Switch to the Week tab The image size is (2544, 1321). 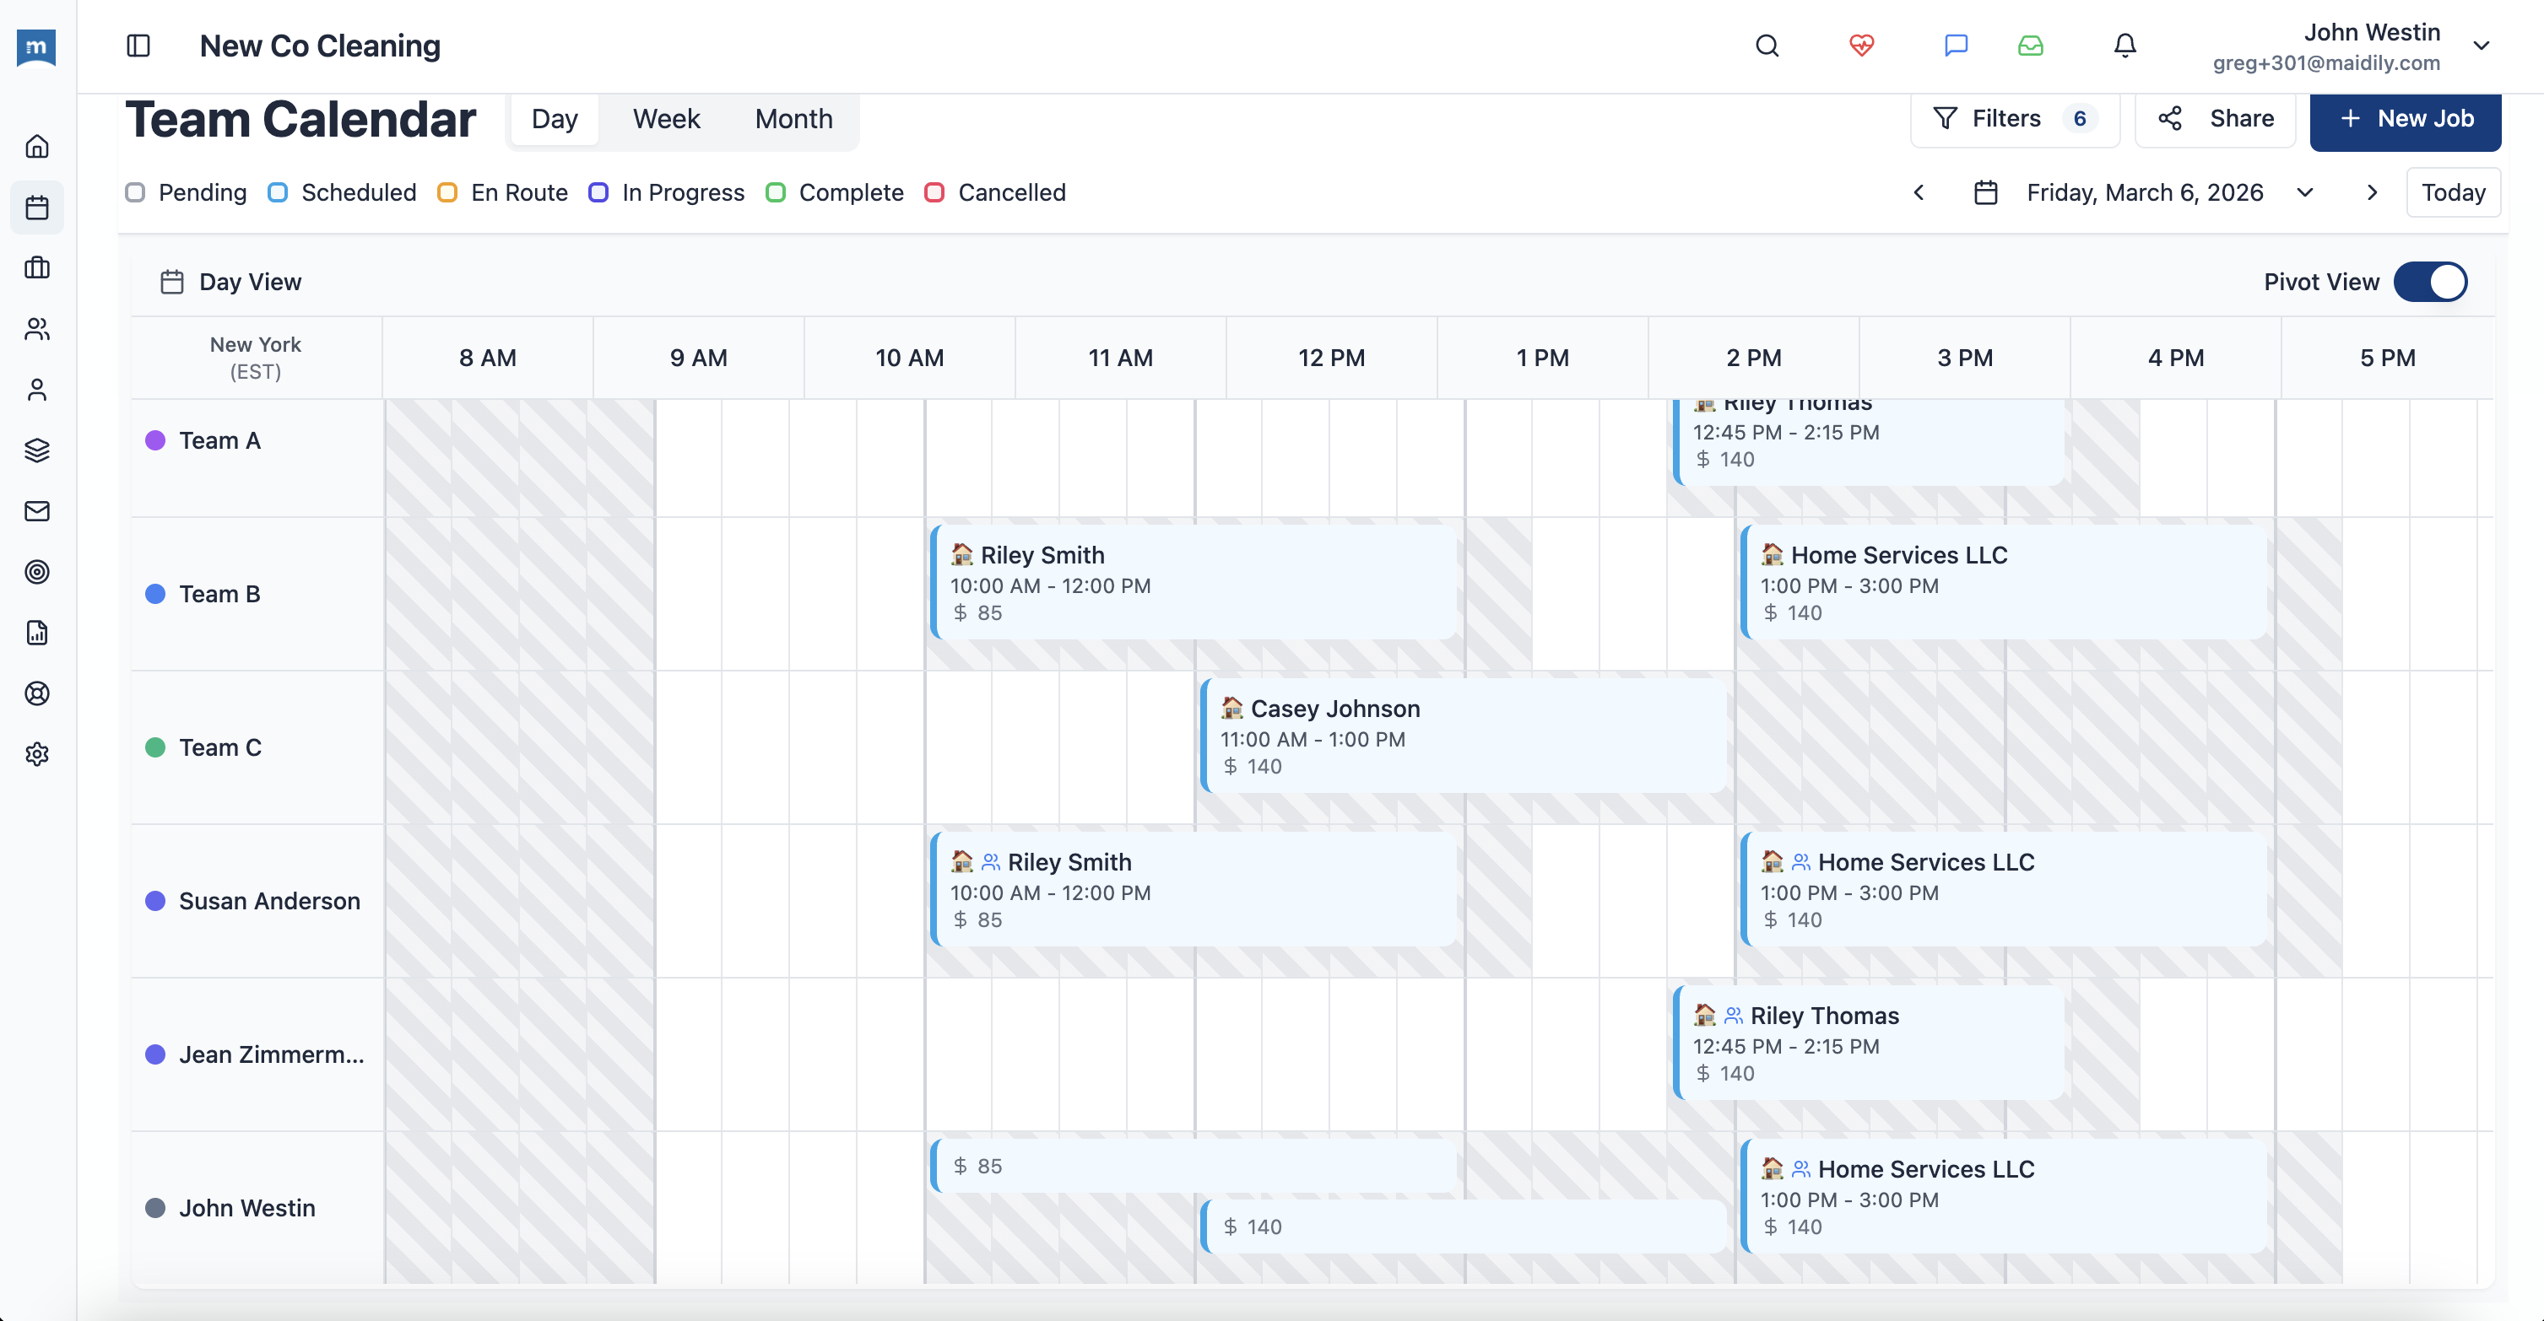point(666,118)
